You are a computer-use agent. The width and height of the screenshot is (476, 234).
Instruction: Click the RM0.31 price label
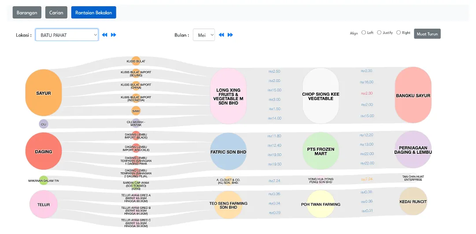367,211
